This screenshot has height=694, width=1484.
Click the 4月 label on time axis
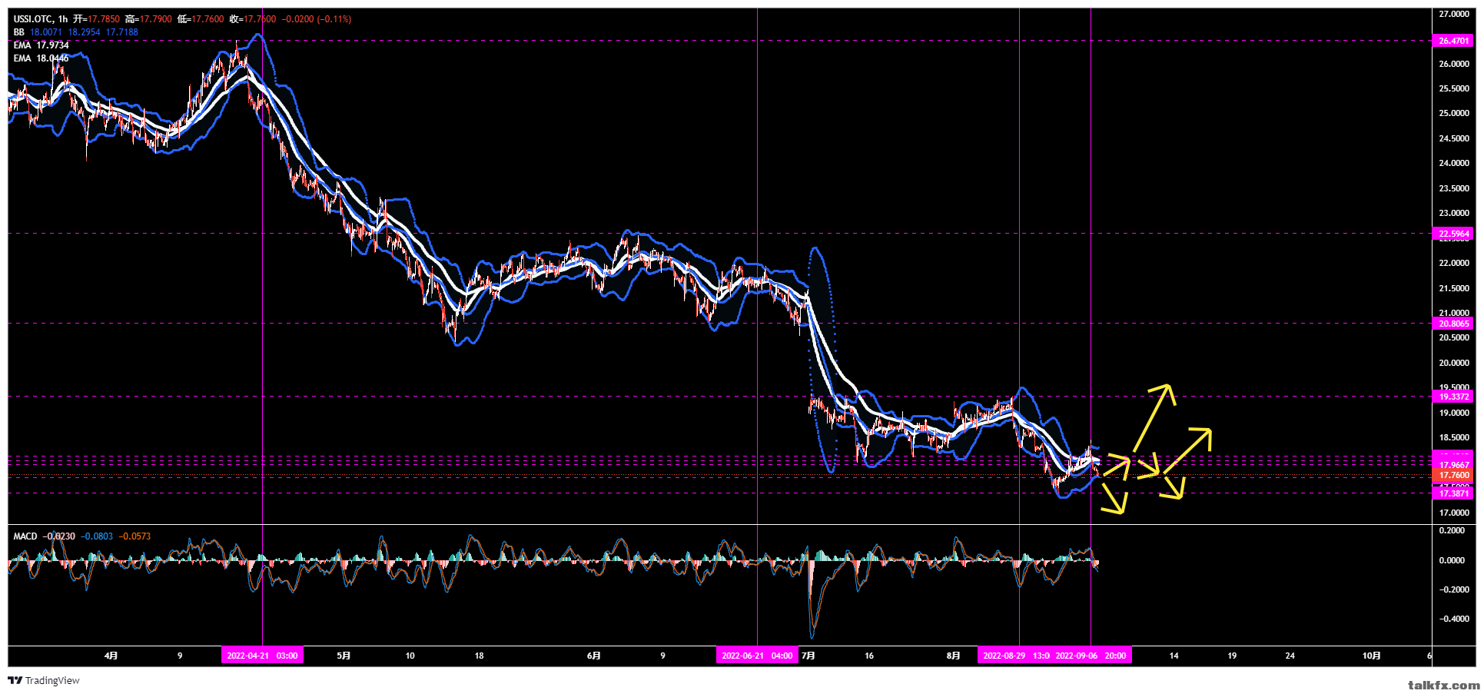(x=111, y=656)
